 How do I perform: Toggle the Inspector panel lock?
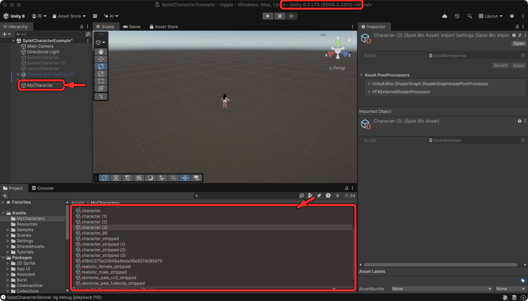coord(517,27)
